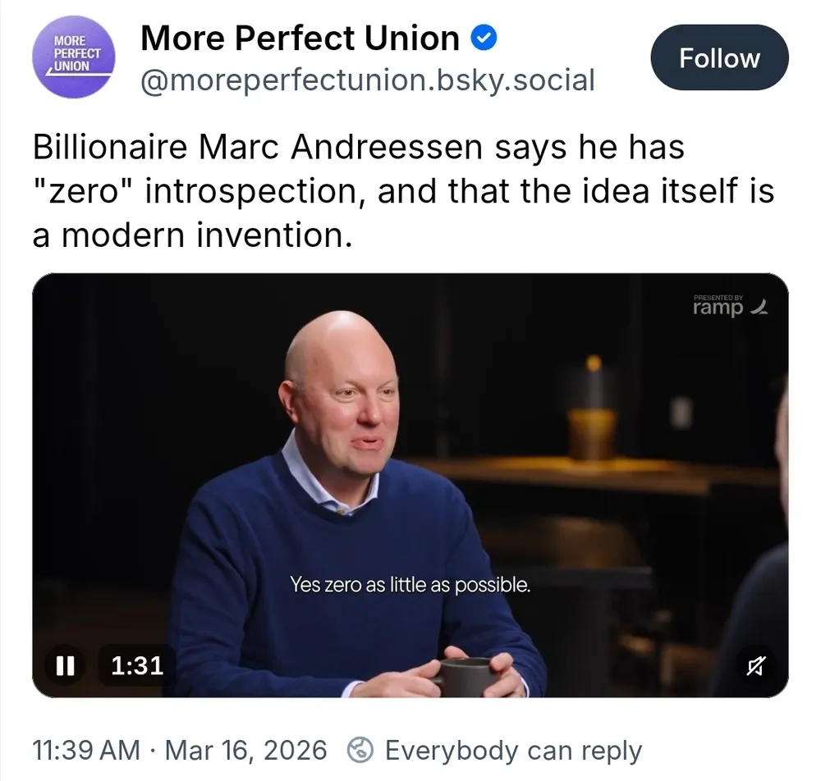Open the @moreperfectunion.bsky.social handle link
This screenshot has width=821, height=781.
tap(367, 80)
